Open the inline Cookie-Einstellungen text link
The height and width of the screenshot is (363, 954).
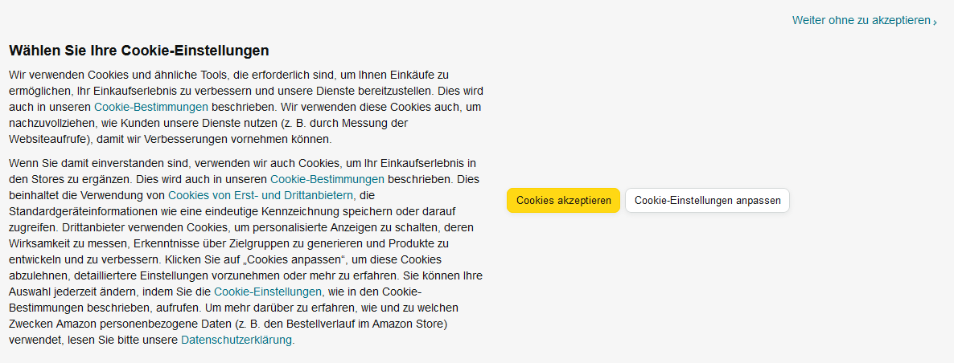click(268, 292)
